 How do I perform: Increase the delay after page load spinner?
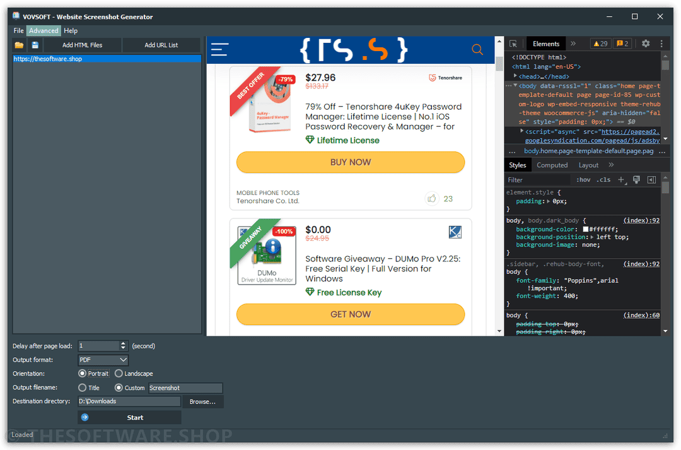pos(124,343)
